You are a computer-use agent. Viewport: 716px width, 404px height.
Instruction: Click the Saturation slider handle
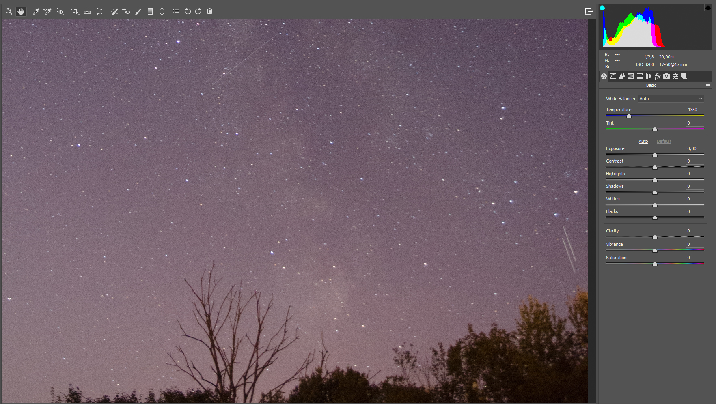655,264
